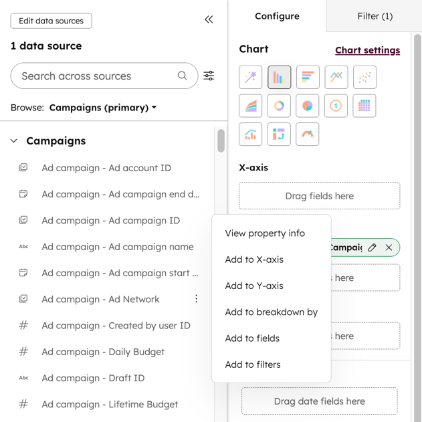Click the Search across sources field

[97, 76]
